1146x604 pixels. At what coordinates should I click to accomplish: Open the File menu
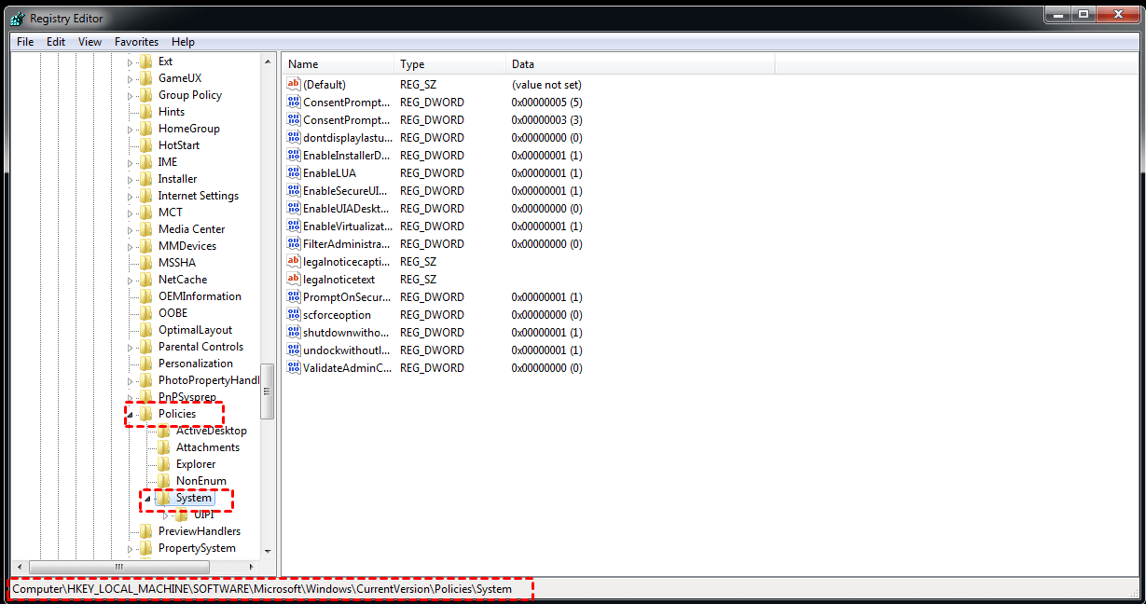point(25,42)
